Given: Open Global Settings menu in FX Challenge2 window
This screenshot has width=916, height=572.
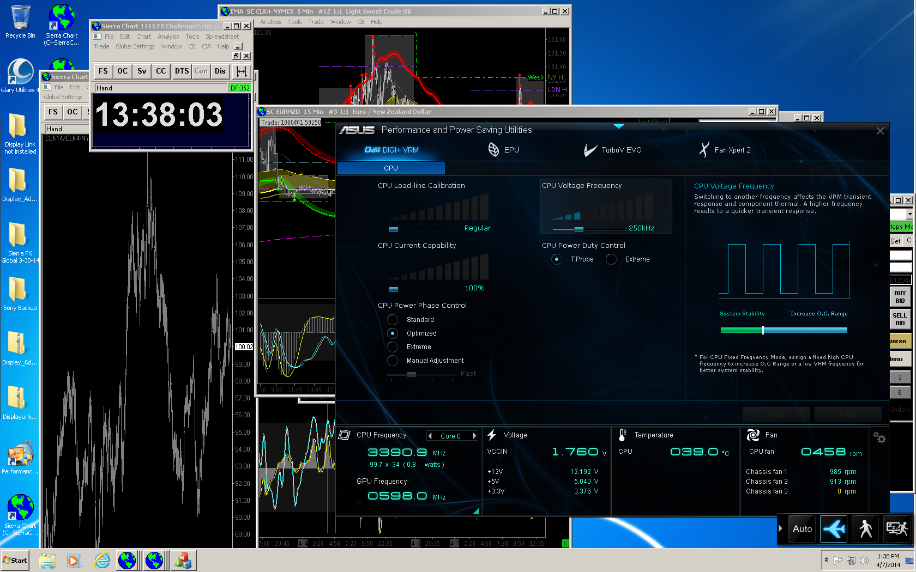Looking at the screenshot, I should point(135,46).
